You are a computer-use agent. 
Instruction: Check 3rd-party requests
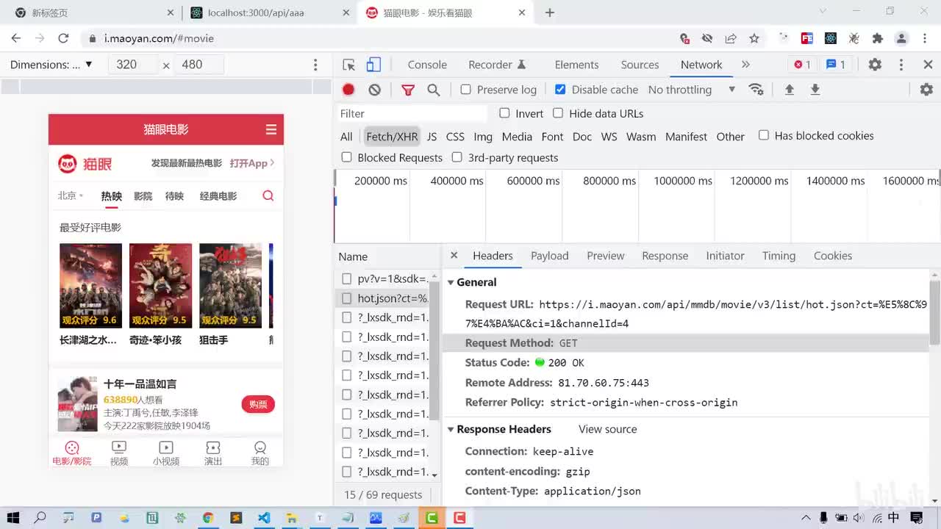(x=457, y=157)
